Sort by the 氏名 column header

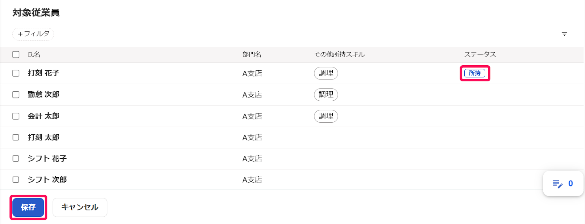point(34,54)
